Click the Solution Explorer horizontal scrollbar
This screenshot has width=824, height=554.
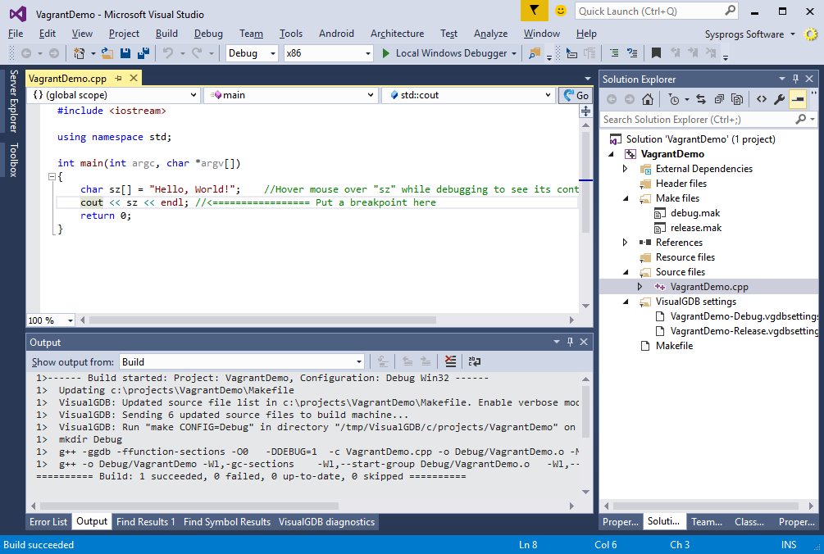point(706,506)
